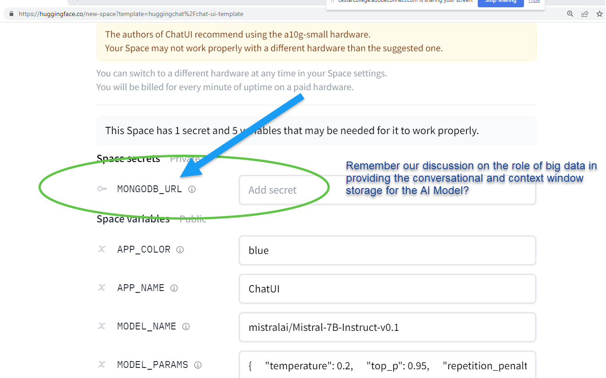Click the info icon next to MONGODB_URL
The height and width of the screenshot is (378, 606).
pos(192,189)
